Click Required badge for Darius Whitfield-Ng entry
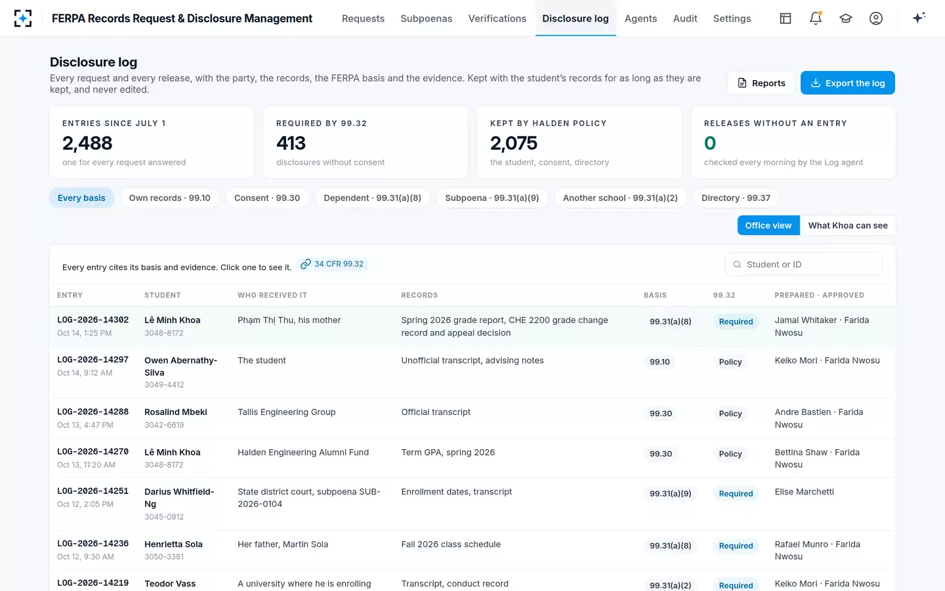945x591 pixels. [x=736, y=494]
